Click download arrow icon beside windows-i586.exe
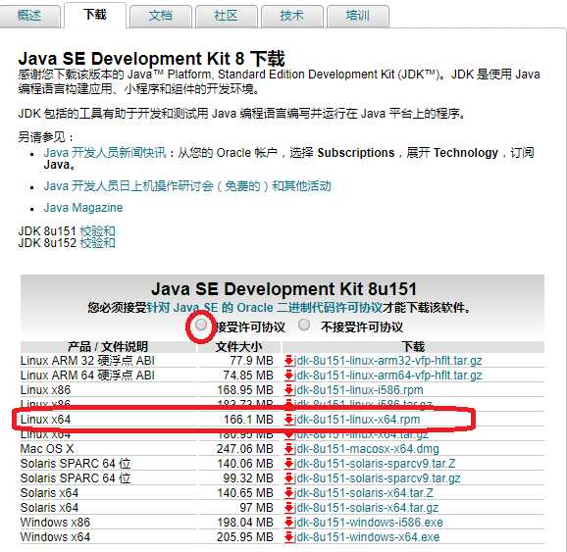This screenshot has width=567, height=552. (288, 523)
